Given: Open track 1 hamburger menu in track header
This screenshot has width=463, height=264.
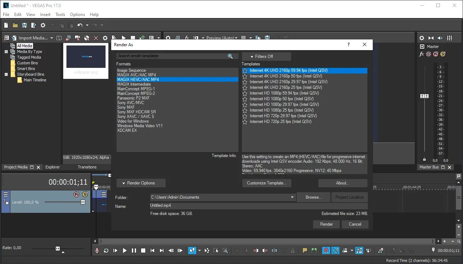Looking at the screenshot, I should (x=6, y=194).
